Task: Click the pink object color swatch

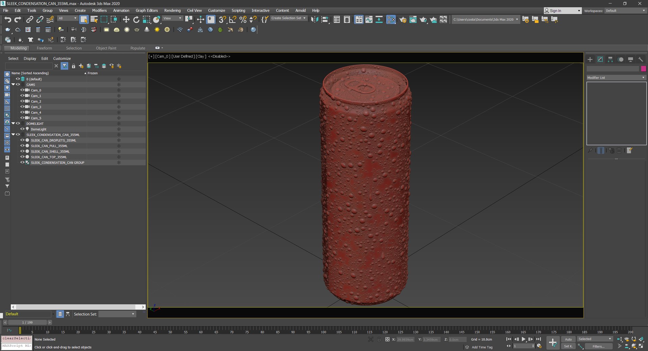Action: (x=643, y=69)
